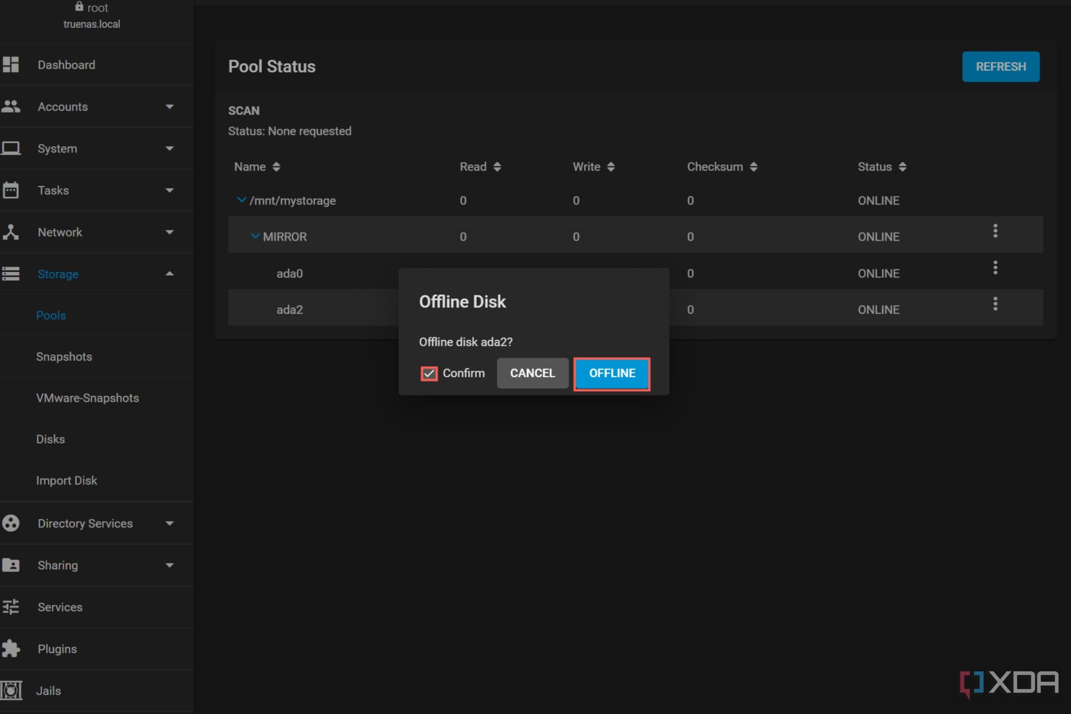Expand the Sharing menu arrow

[169, 565]
